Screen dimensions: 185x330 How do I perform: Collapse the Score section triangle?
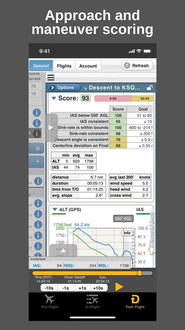pos(54,98)
